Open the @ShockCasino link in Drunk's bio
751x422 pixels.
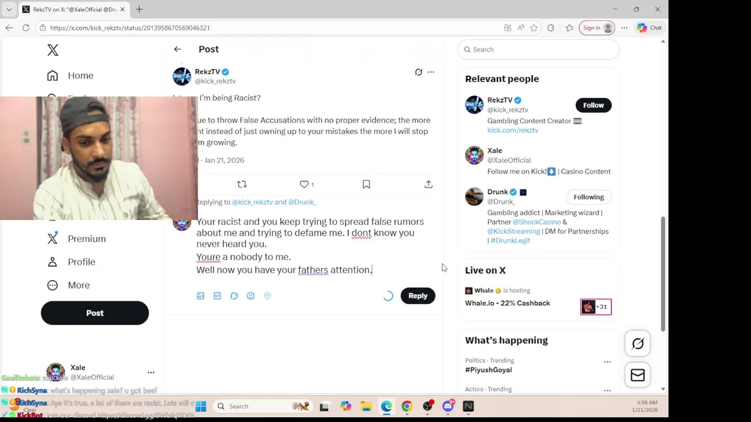(x=536, y=222)
